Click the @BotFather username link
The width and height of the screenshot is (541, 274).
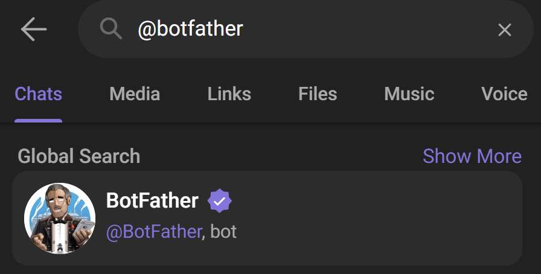click(153, 232)
